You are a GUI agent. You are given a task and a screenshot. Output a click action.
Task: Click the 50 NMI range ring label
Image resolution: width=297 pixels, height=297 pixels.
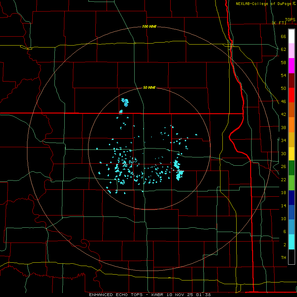(149, 87)
